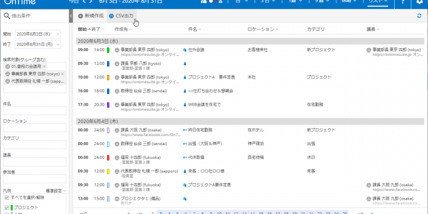Sort by the 件名 column header
Screen dimensions: 428x214
click(x=194, y=29)
